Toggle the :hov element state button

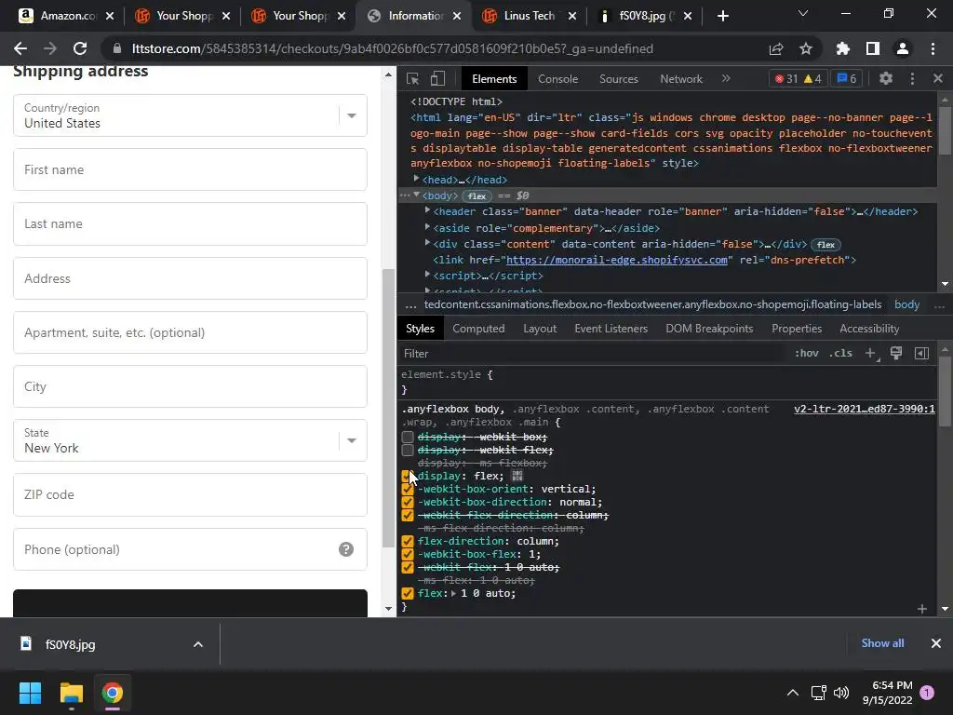point(807,353)
